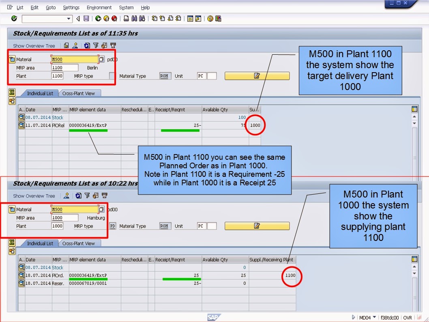The image size is (429, 322).
Task: Click scroll-down arrow of the 11:35 table
Action: (414, 123)
